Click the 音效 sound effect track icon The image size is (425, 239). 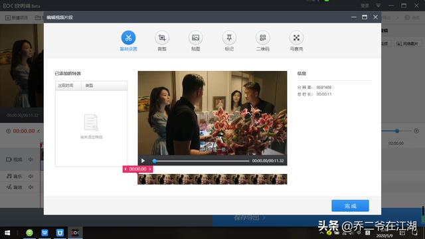[x=9, y=187]
